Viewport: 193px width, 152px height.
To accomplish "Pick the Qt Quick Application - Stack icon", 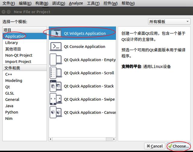I will 56,86.
